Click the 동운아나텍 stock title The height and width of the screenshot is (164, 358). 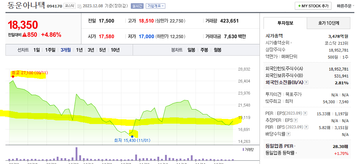pyautogui.click(x=26, y=5)
